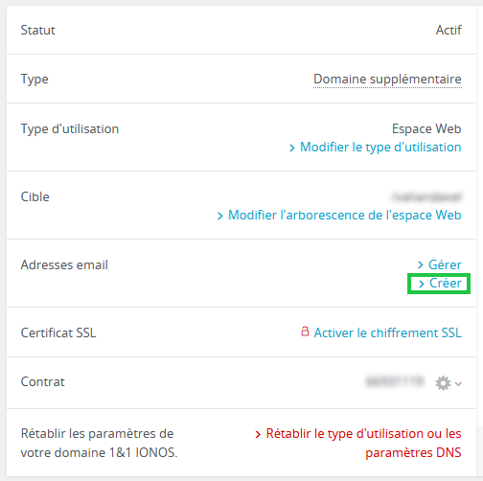Click the chevron arrow before Créer
The height and width of the screenshot is (481, 483).
pyautogui.click(x=422, y=284)
